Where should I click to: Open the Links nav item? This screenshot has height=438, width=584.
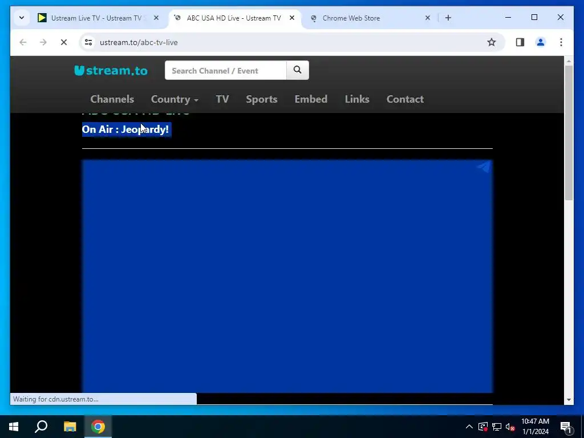357,99
